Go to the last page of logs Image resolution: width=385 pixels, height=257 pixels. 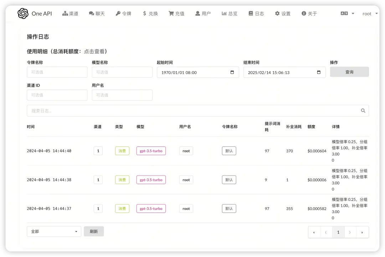362,232
